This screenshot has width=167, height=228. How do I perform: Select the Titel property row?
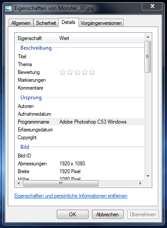click(x=80, y=57)
